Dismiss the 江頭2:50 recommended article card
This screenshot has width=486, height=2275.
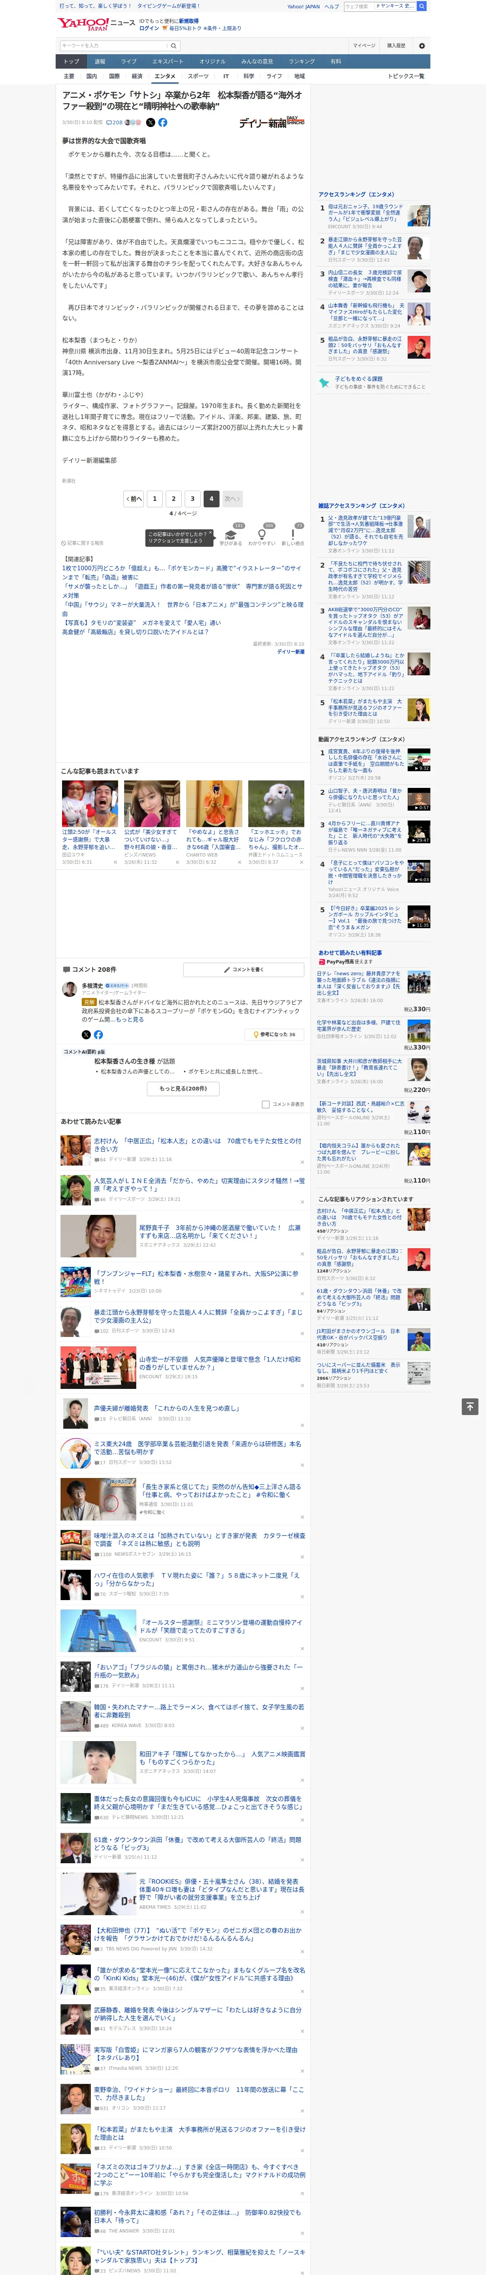[x=115, y=862]
